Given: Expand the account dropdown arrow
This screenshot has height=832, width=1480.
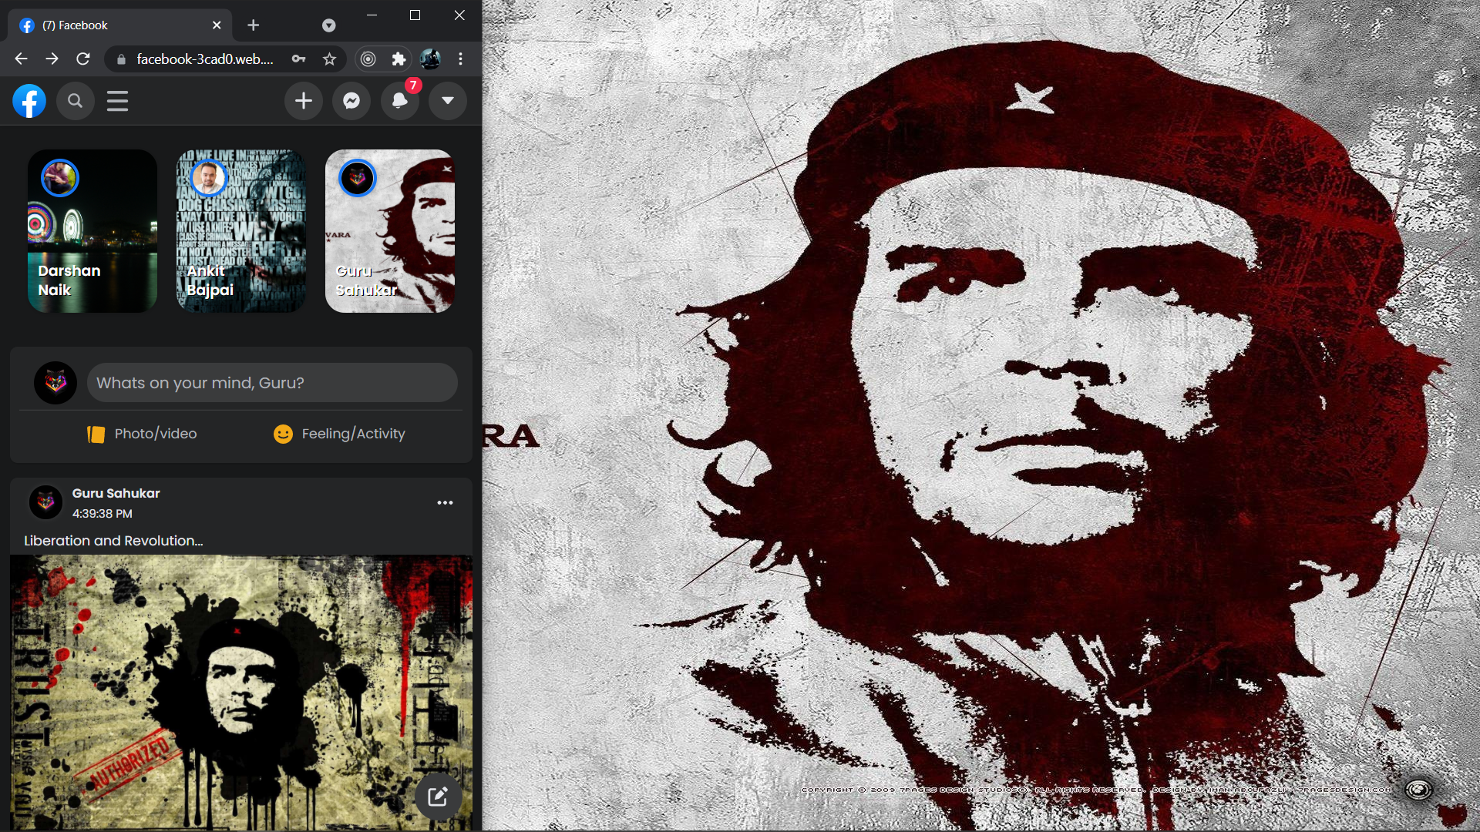Looking at the screenshot, I should pyautogui.click(x=447, y=101).
